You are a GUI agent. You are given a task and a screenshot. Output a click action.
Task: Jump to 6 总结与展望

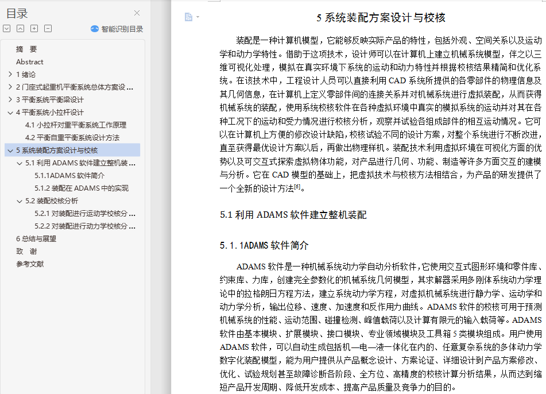36,238
